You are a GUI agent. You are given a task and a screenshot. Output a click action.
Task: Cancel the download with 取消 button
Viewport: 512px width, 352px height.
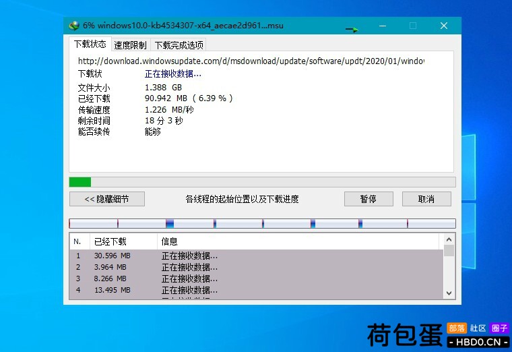tap(426, 199)
